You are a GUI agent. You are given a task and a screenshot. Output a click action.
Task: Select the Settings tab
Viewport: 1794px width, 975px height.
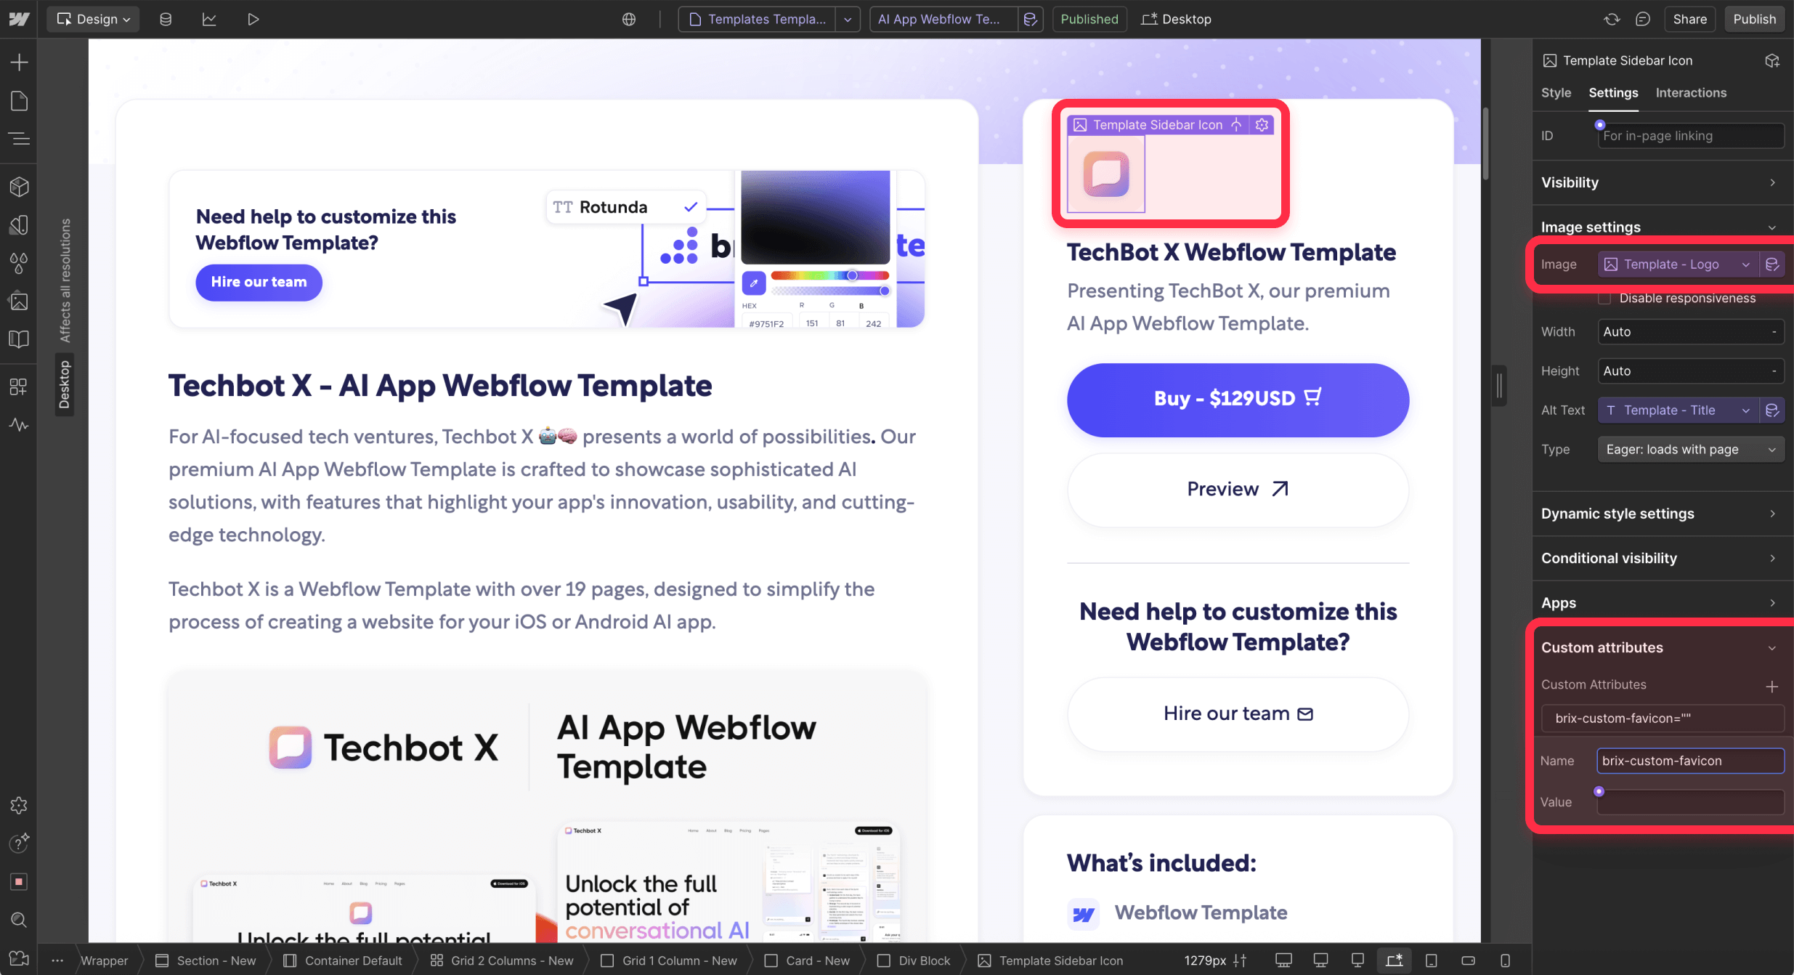tap(1613, 93)
